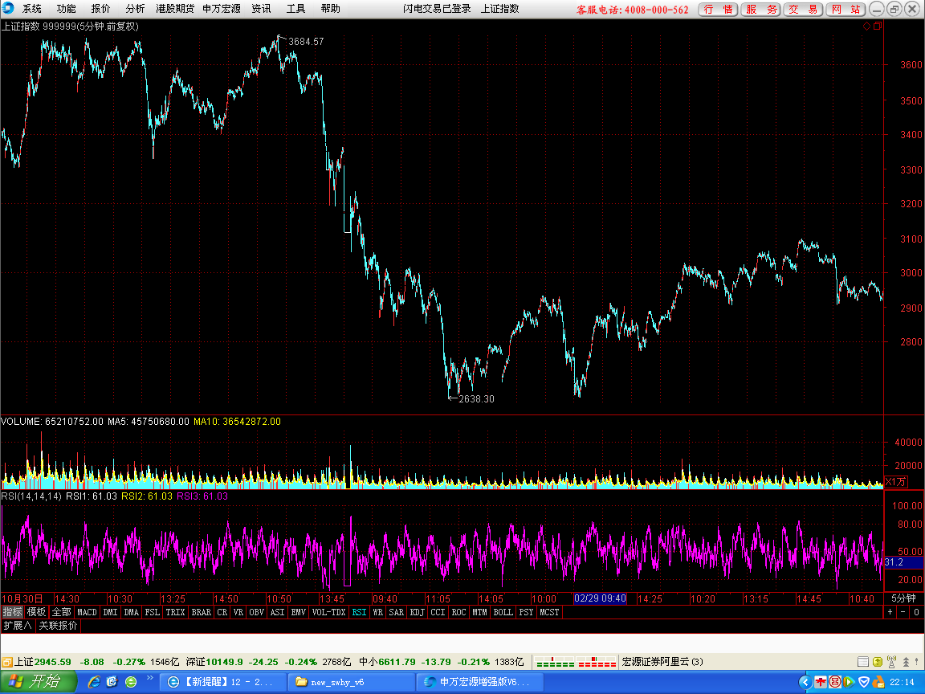Switch to the MTM indicator
925x694 pixels.
click(479, 612)
